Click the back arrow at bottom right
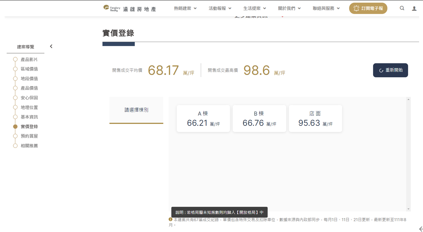423x232 pixels. [x=420, y=229]
